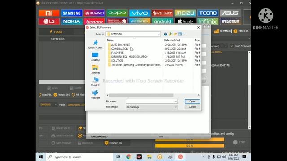Open DEVMGR in UnlockTool
This screenshot has width=287, height=161.
pyautogui.click(x=222, y=31)
